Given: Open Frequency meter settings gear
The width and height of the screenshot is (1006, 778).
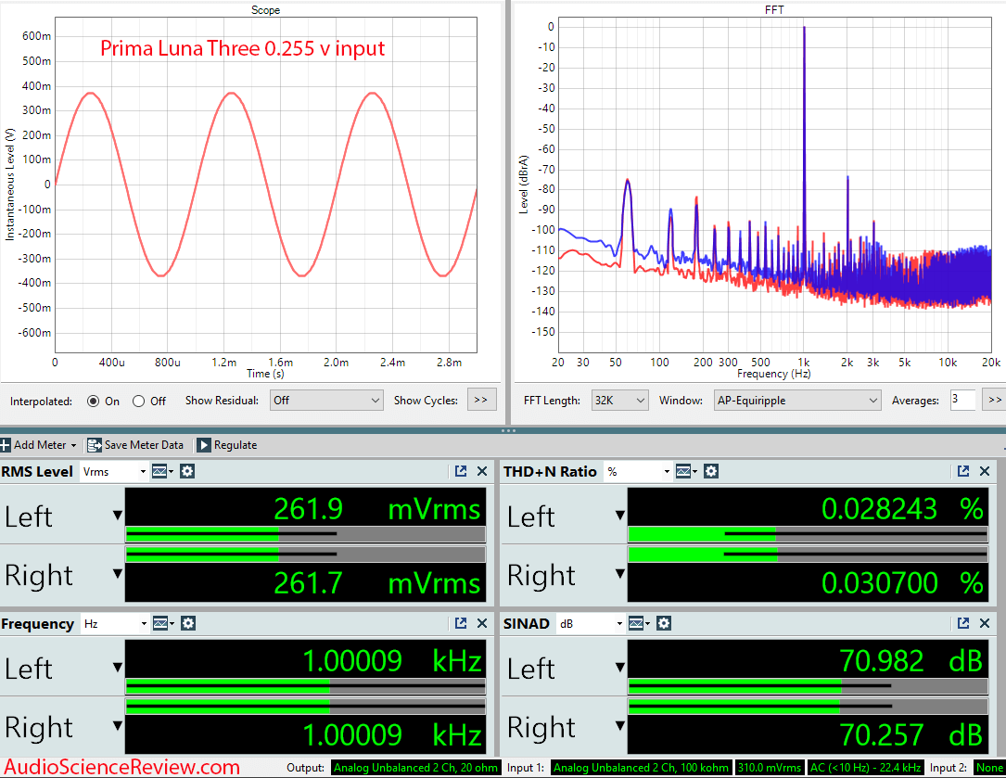Looking at the screenshot, I should click(188, 623).
